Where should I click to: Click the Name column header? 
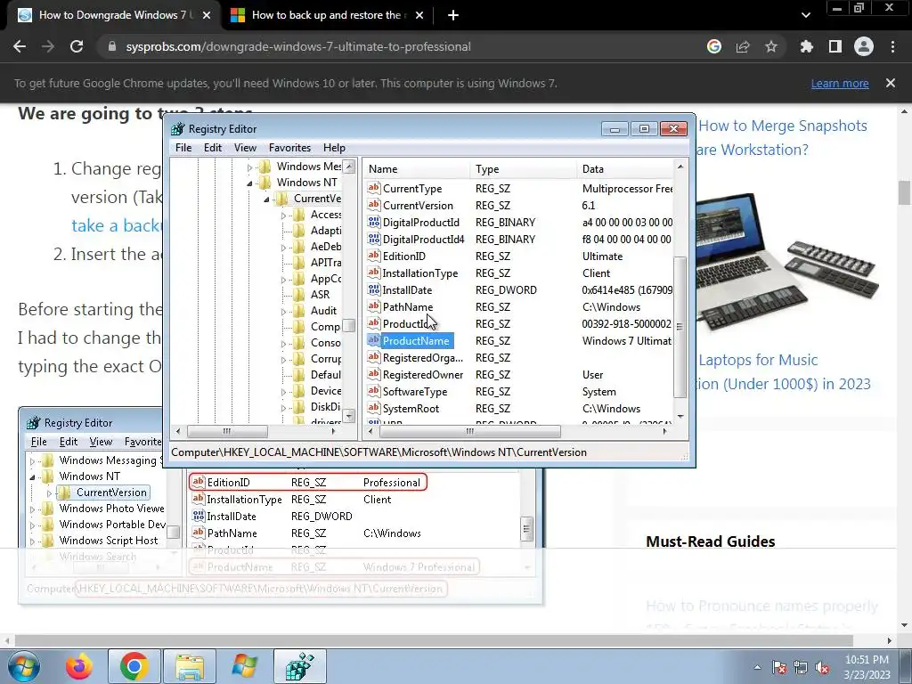(417, 169)
